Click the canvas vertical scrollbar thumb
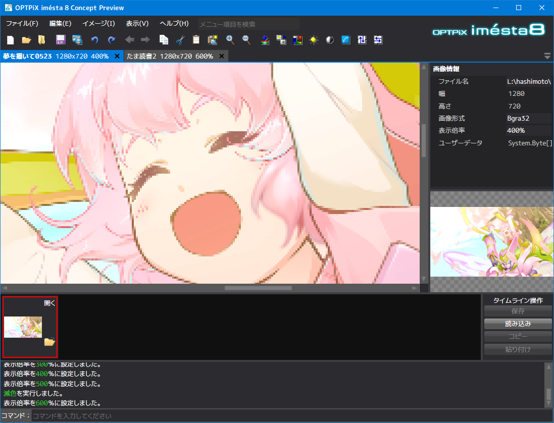The width and height of the screenshot is (554, 423). (x=424, y=140)
